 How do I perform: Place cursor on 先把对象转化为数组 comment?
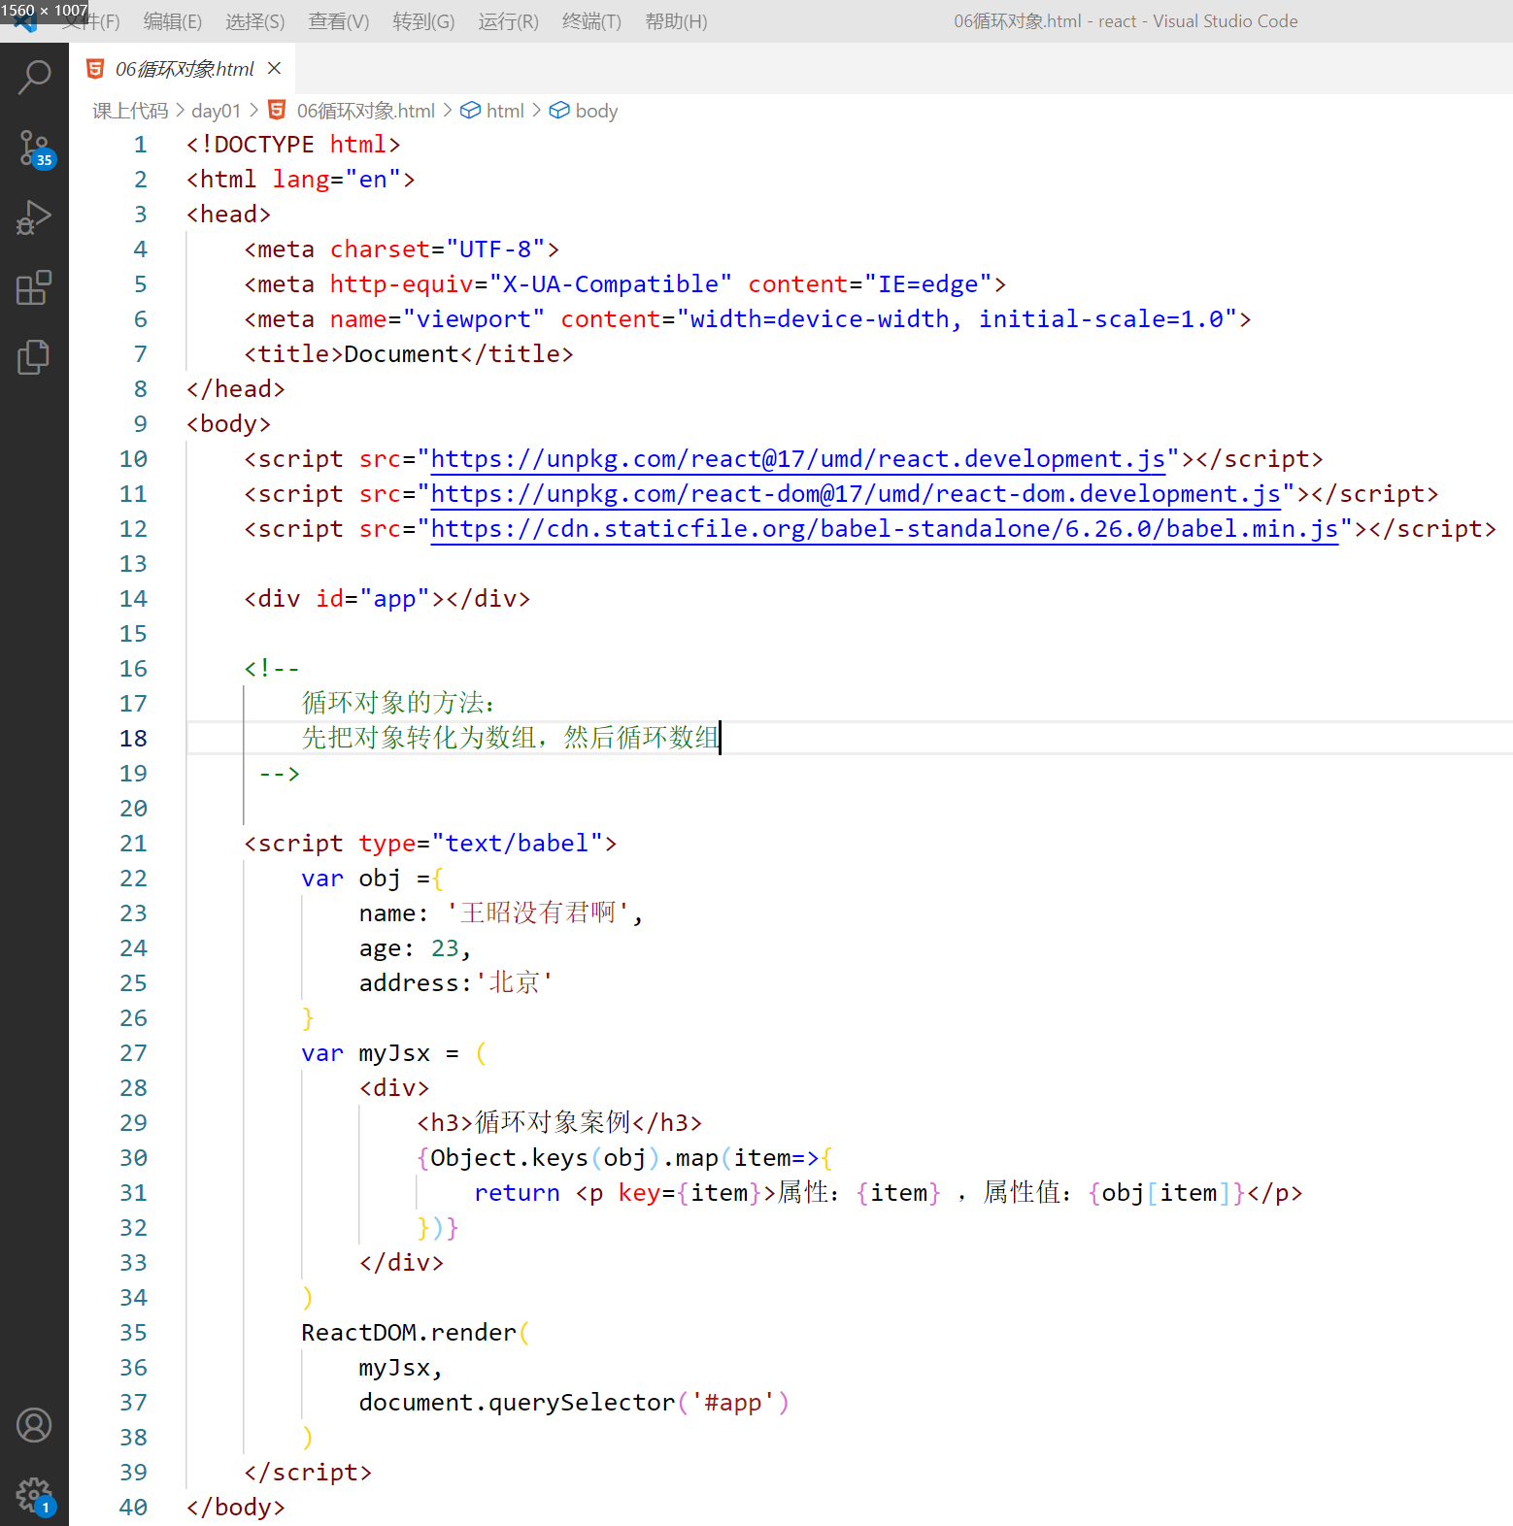419,738
